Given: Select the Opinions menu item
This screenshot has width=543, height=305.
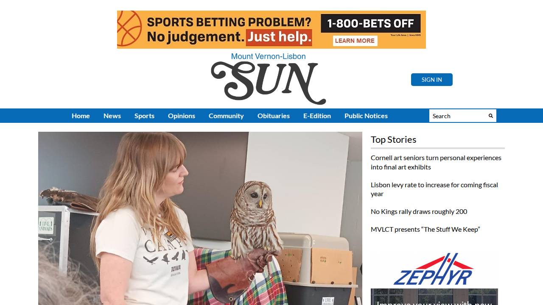Looking at the screenshot, I should pos(182,116).
